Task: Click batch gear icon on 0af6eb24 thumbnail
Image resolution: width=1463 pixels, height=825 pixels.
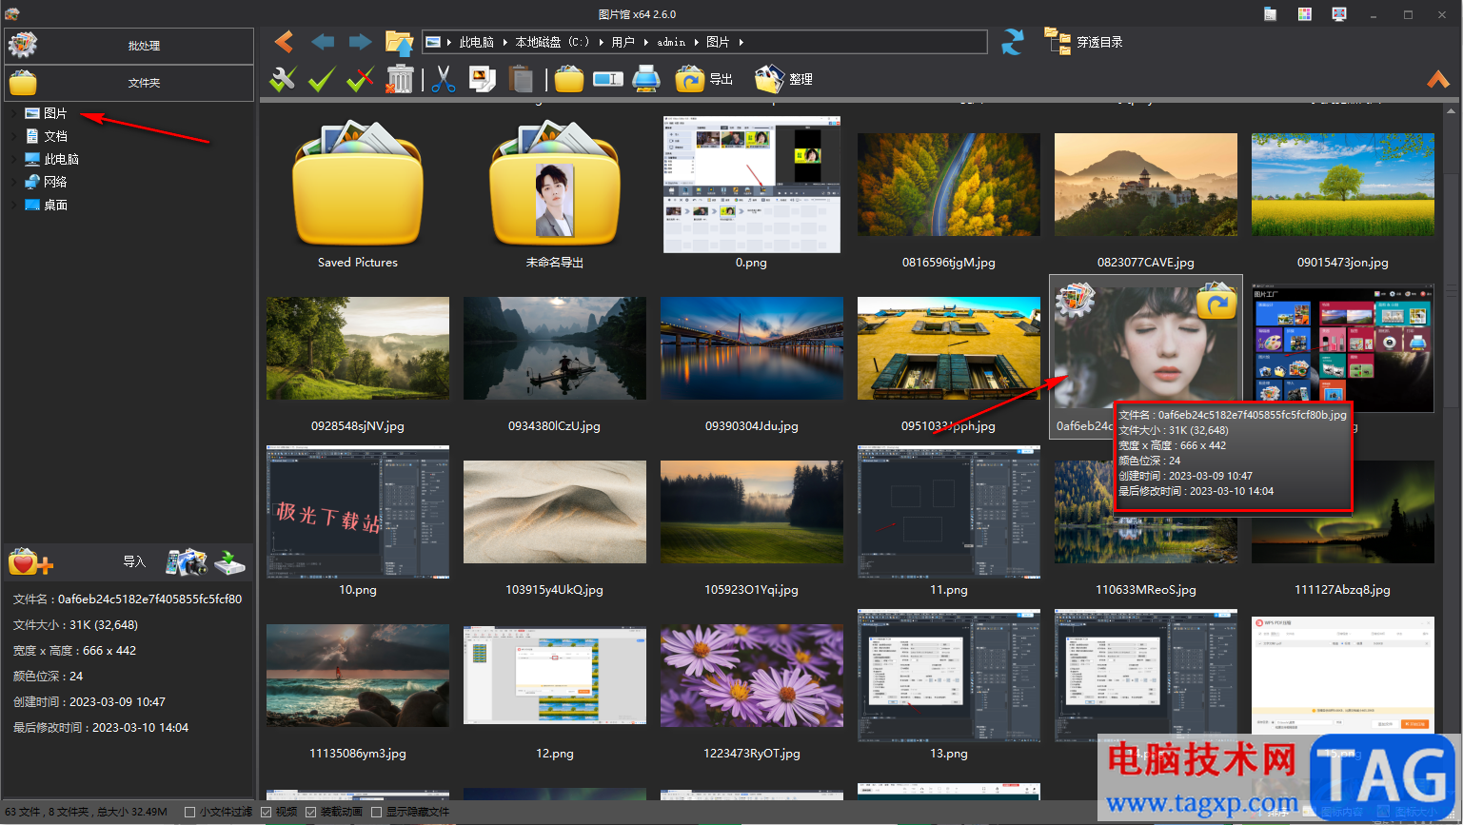Action: coord(1076,300)
